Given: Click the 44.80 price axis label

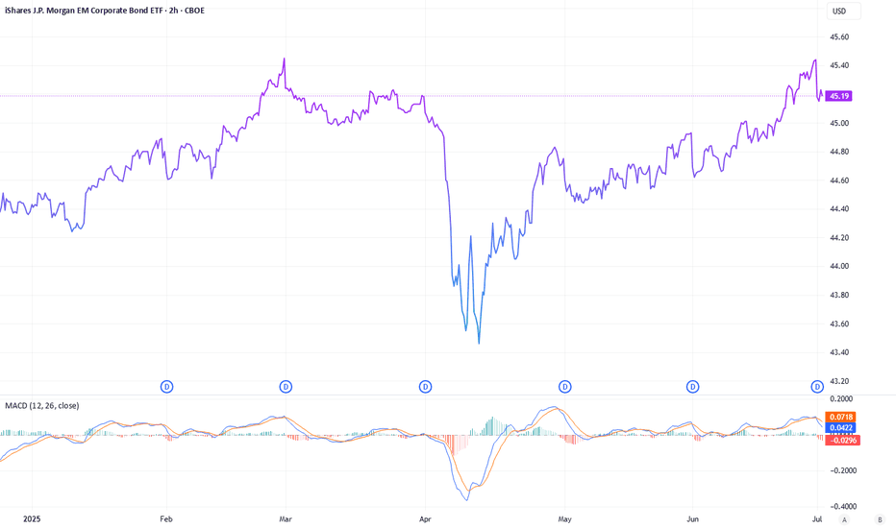Looking at the screenshot, I should click(839, 152).
